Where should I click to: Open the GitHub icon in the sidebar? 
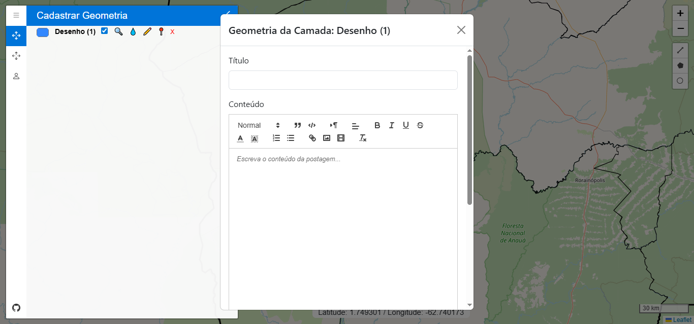[x=16, y=308]
